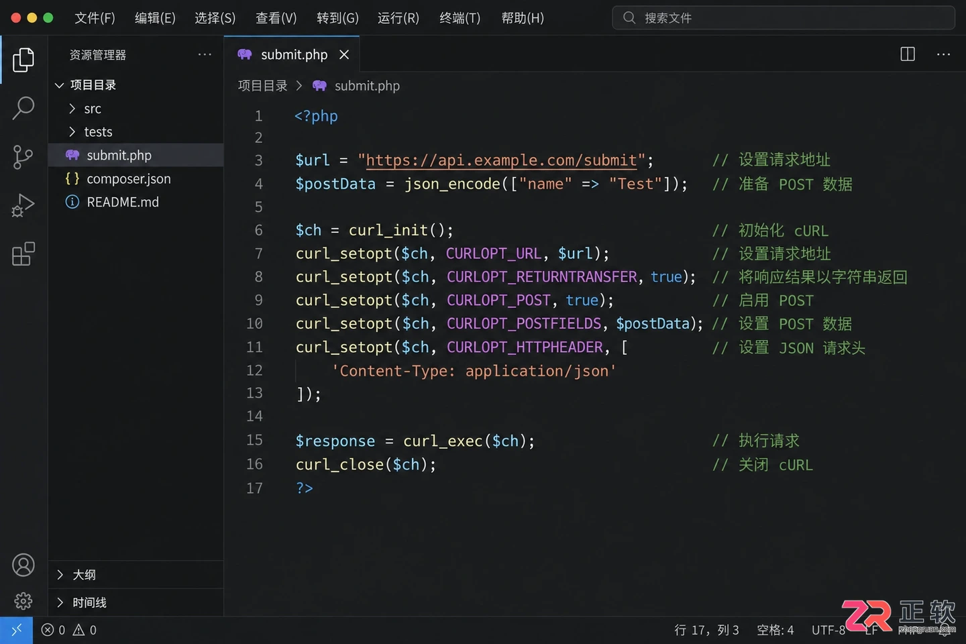Expand the tests folder

point(72,132)
